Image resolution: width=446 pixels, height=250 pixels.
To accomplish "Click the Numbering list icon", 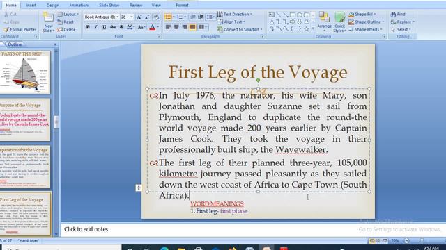I will point(180,17).
